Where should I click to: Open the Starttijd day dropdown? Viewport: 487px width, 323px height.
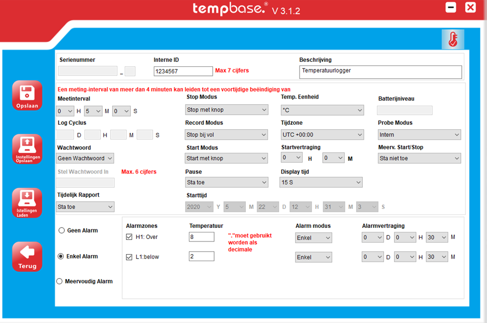[268, 207]
